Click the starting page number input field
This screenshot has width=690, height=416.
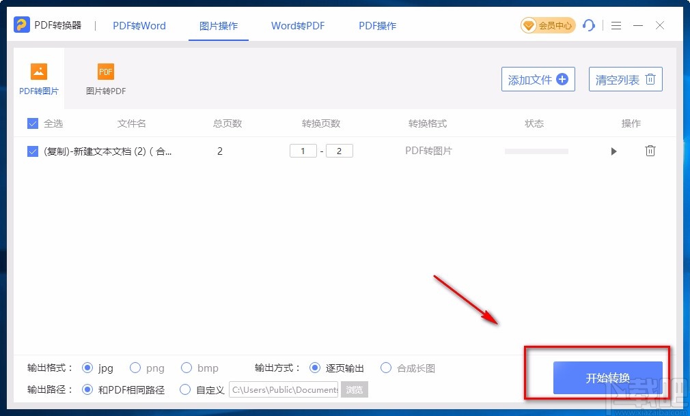coord(303,151)
